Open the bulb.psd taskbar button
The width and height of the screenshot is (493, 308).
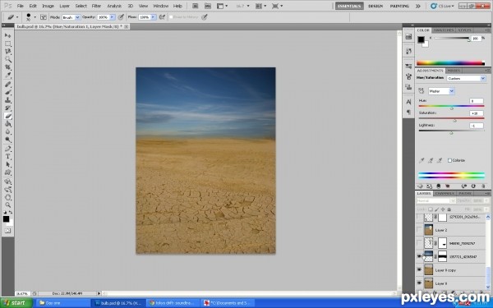[x=118, y=303]
